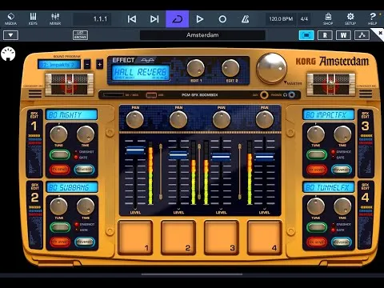This screenshot has height=288, width=384.
Task: Open the preset Browse button
Action: point(80,35)
